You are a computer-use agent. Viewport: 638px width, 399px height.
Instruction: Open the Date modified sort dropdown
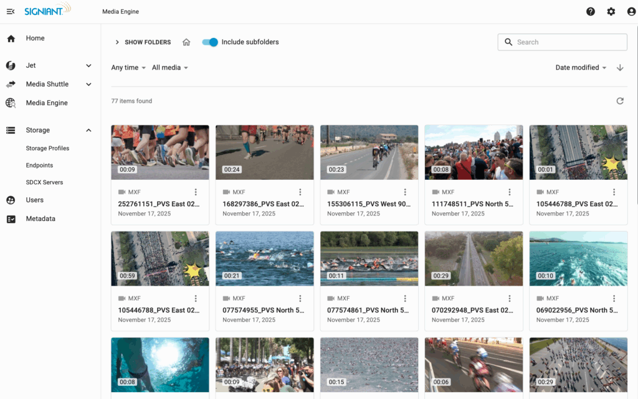coord(581,68)
